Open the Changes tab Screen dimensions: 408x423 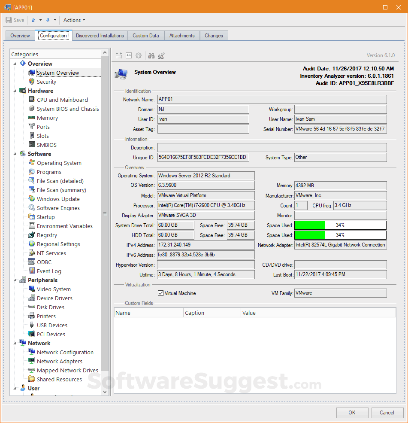(x=214, y=36)
